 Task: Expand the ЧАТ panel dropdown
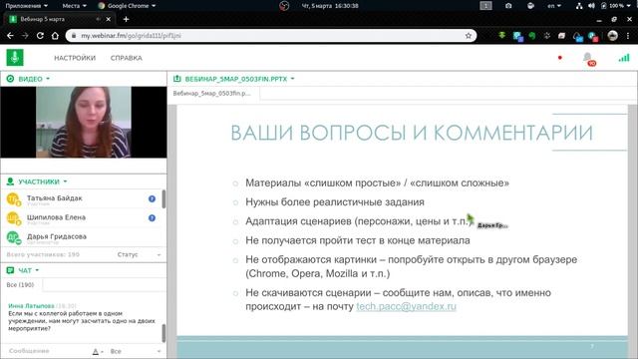(37, 270)
